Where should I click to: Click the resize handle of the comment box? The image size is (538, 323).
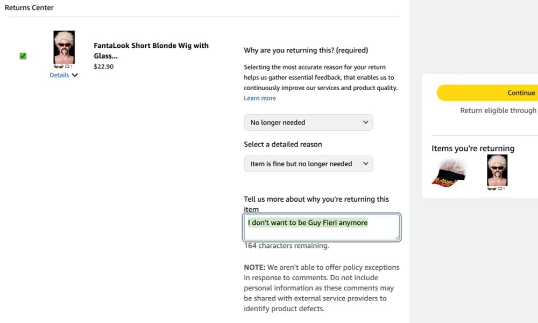click(x=397, y=237)
